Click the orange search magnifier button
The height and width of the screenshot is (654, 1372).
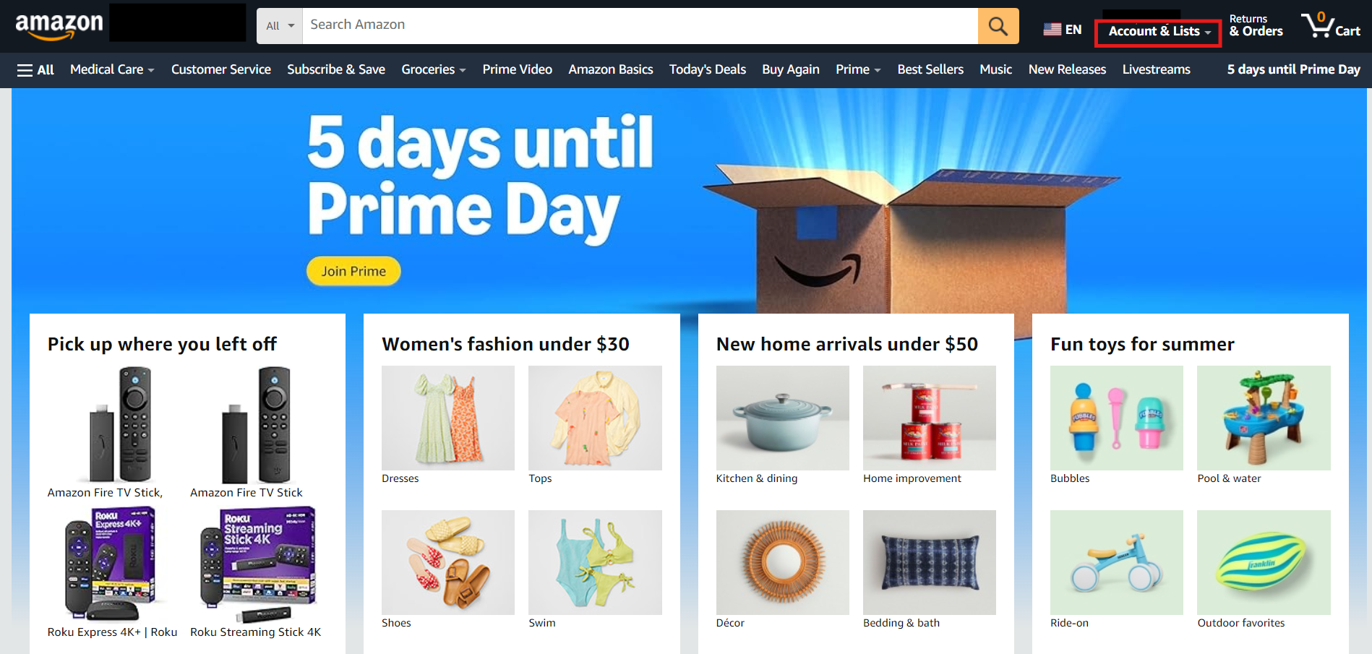coord(998,26)
